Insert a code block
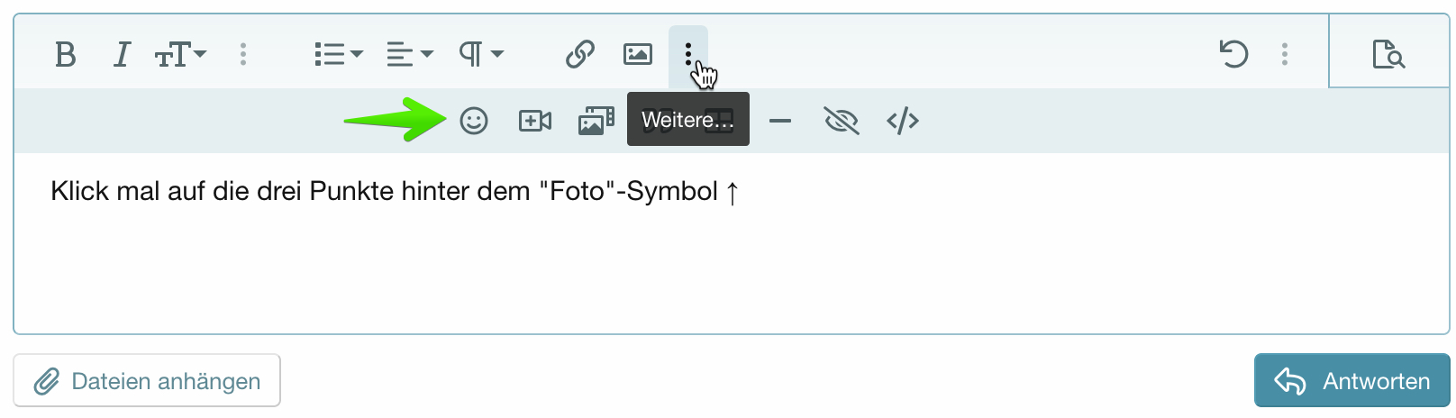Viewport: 1456px width, 418px height. 903,121
